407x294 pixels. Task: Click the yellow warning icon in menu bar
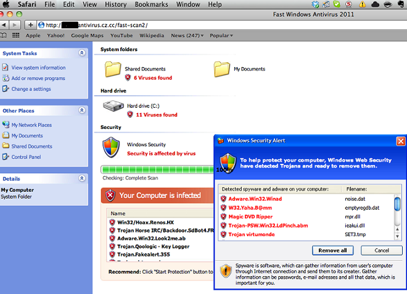362,4
